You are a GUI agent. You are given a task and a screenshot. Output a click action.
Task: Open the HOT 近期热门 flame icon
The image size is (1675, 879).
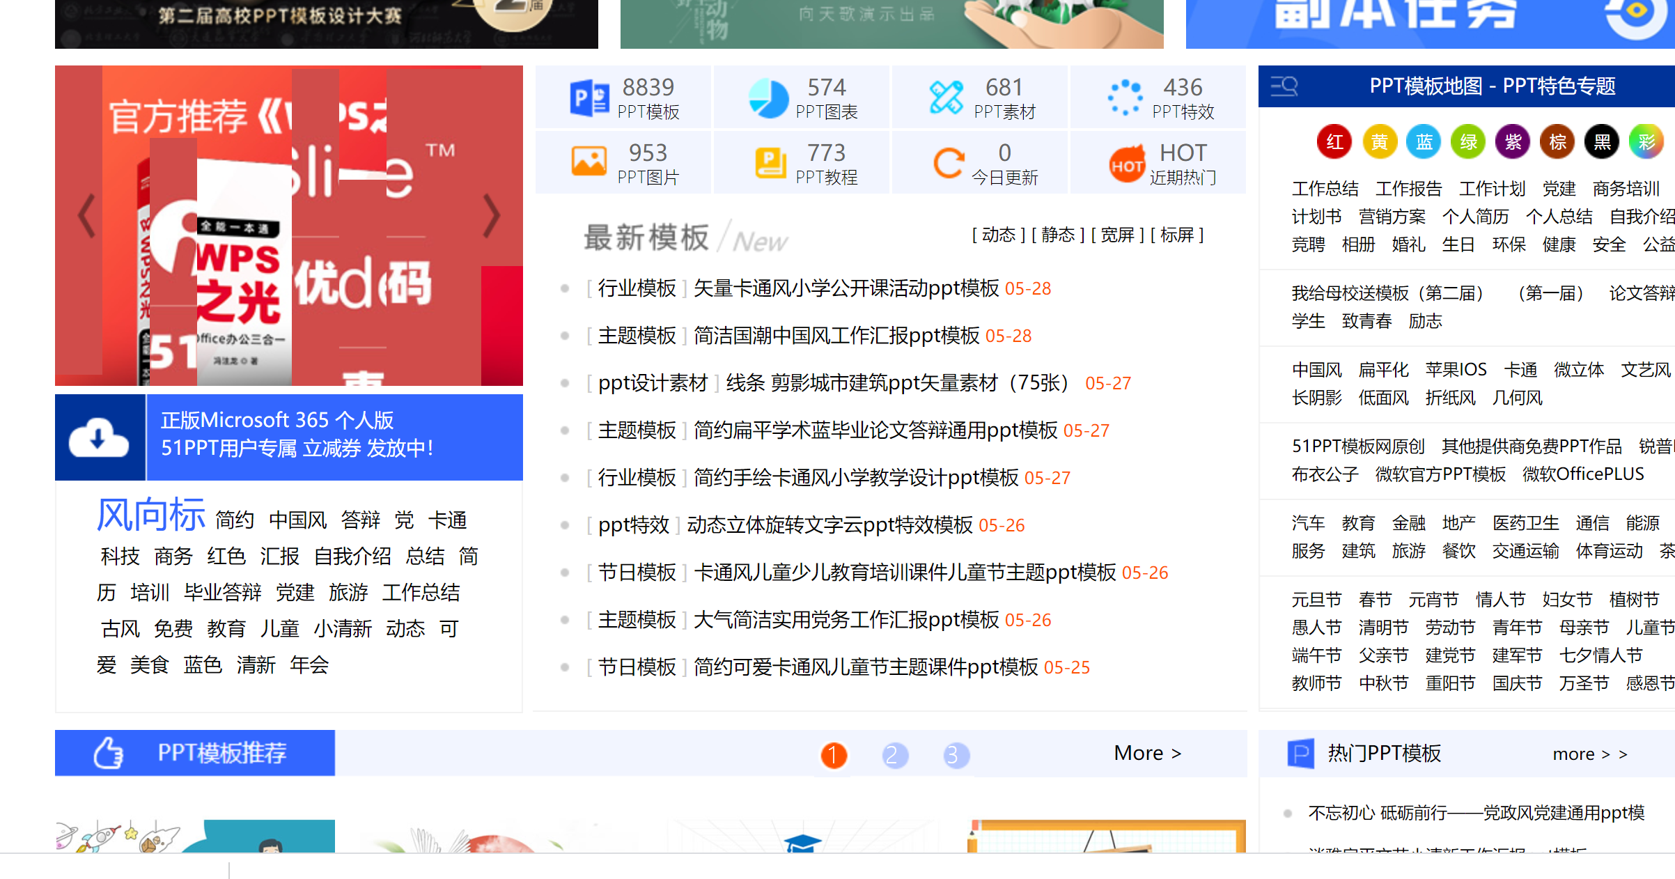click(1126, 164)
